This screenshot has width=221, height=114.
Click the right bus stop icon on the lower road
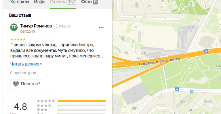(191, 92)
